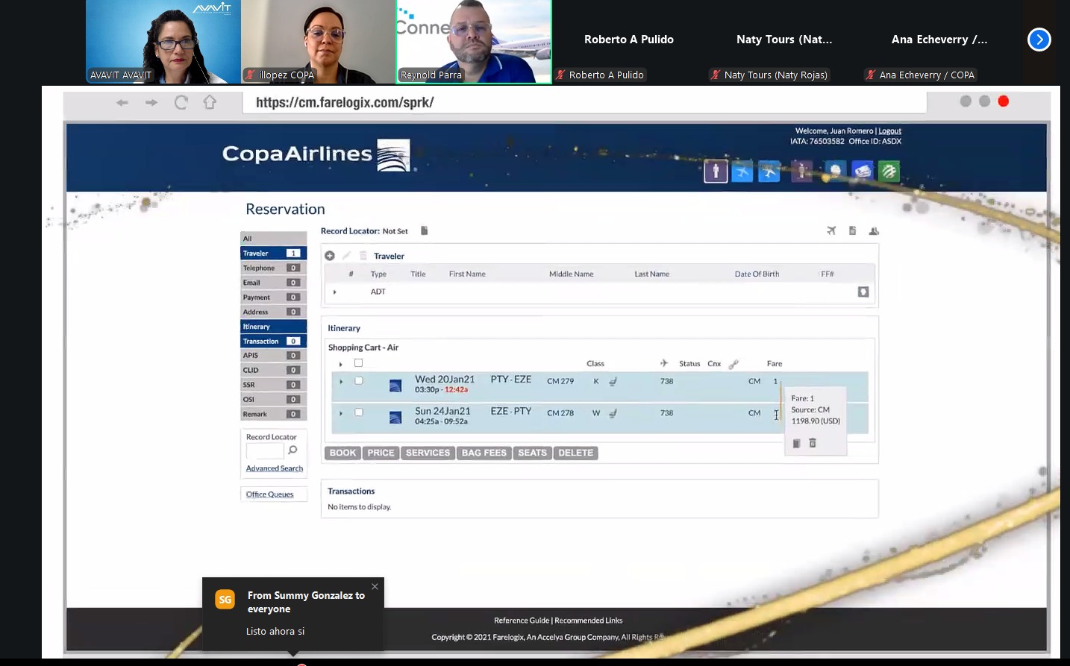This screenshot has height=666, width=1070.
Task: Click the add traveler plus icon
Action: coord(330,256)
